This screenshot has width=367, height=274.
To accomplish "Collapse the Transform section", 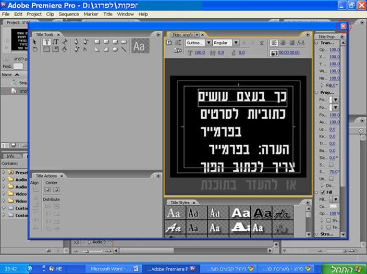I will (316, 43).
